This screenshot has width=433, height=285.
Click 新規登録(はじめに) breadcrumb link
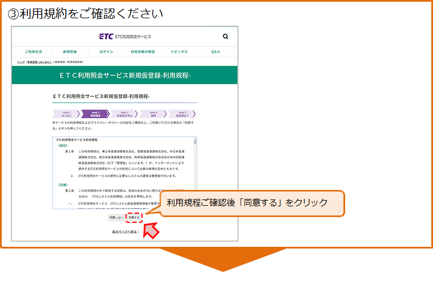pos(39,61)
